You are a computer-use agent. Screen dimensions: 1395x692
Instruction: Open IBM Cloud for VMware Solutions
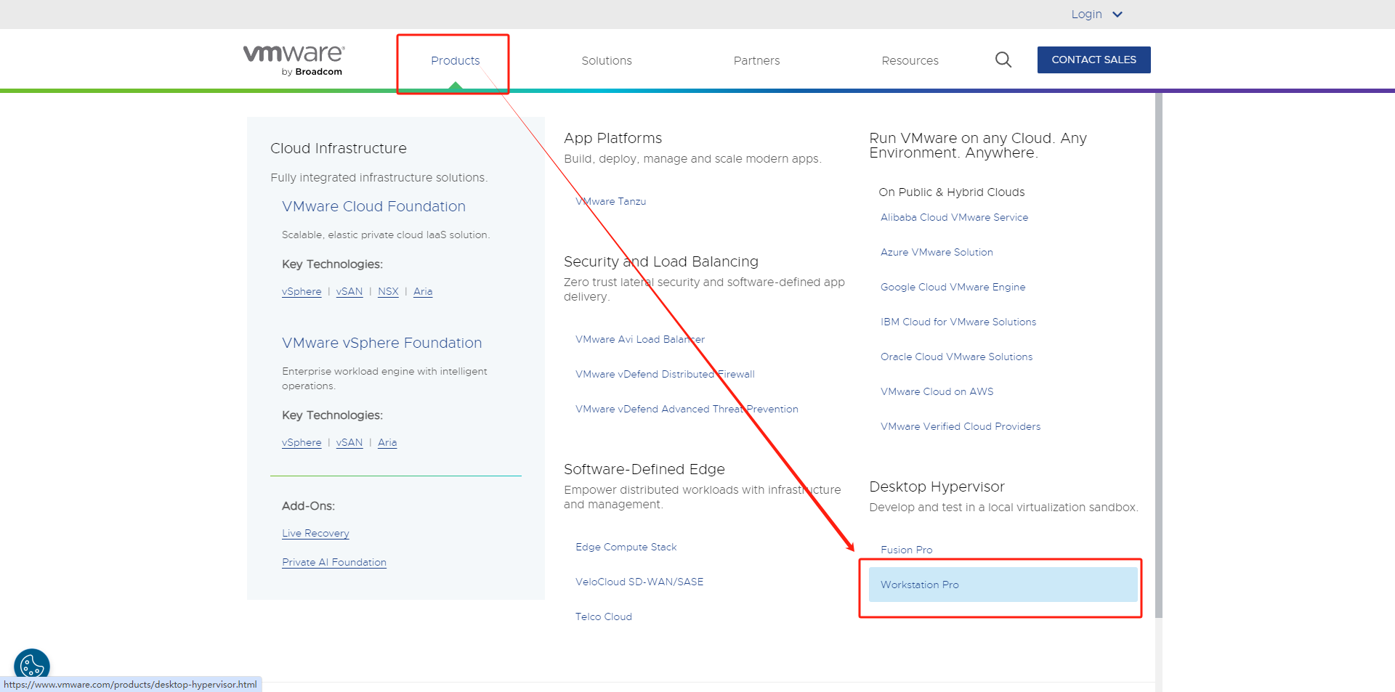958,322
